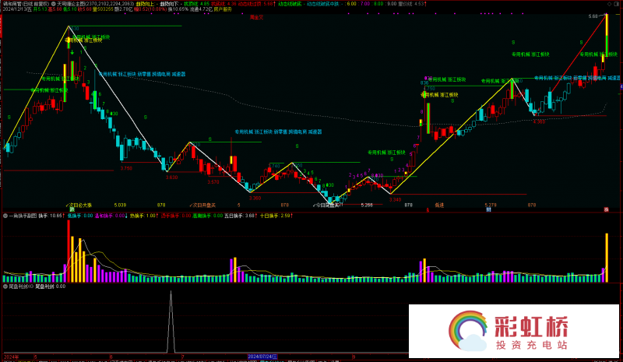Click the 3.750 low price label
Viewport: 623px width, 362px height.
coord(127,167)
